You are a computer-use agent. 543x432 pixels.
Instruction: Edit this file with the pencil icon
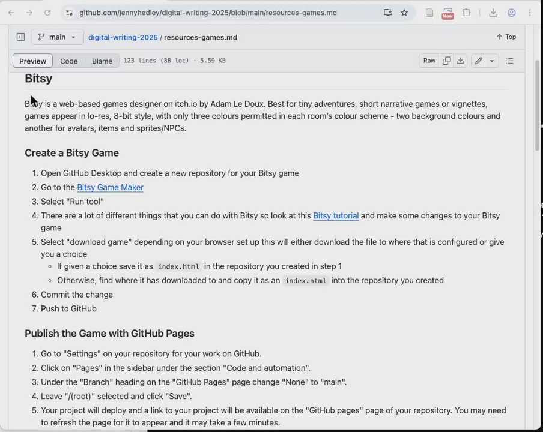[479, 61]
